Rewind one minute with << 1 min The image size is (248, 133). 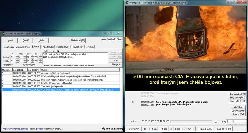pos(153,129)
